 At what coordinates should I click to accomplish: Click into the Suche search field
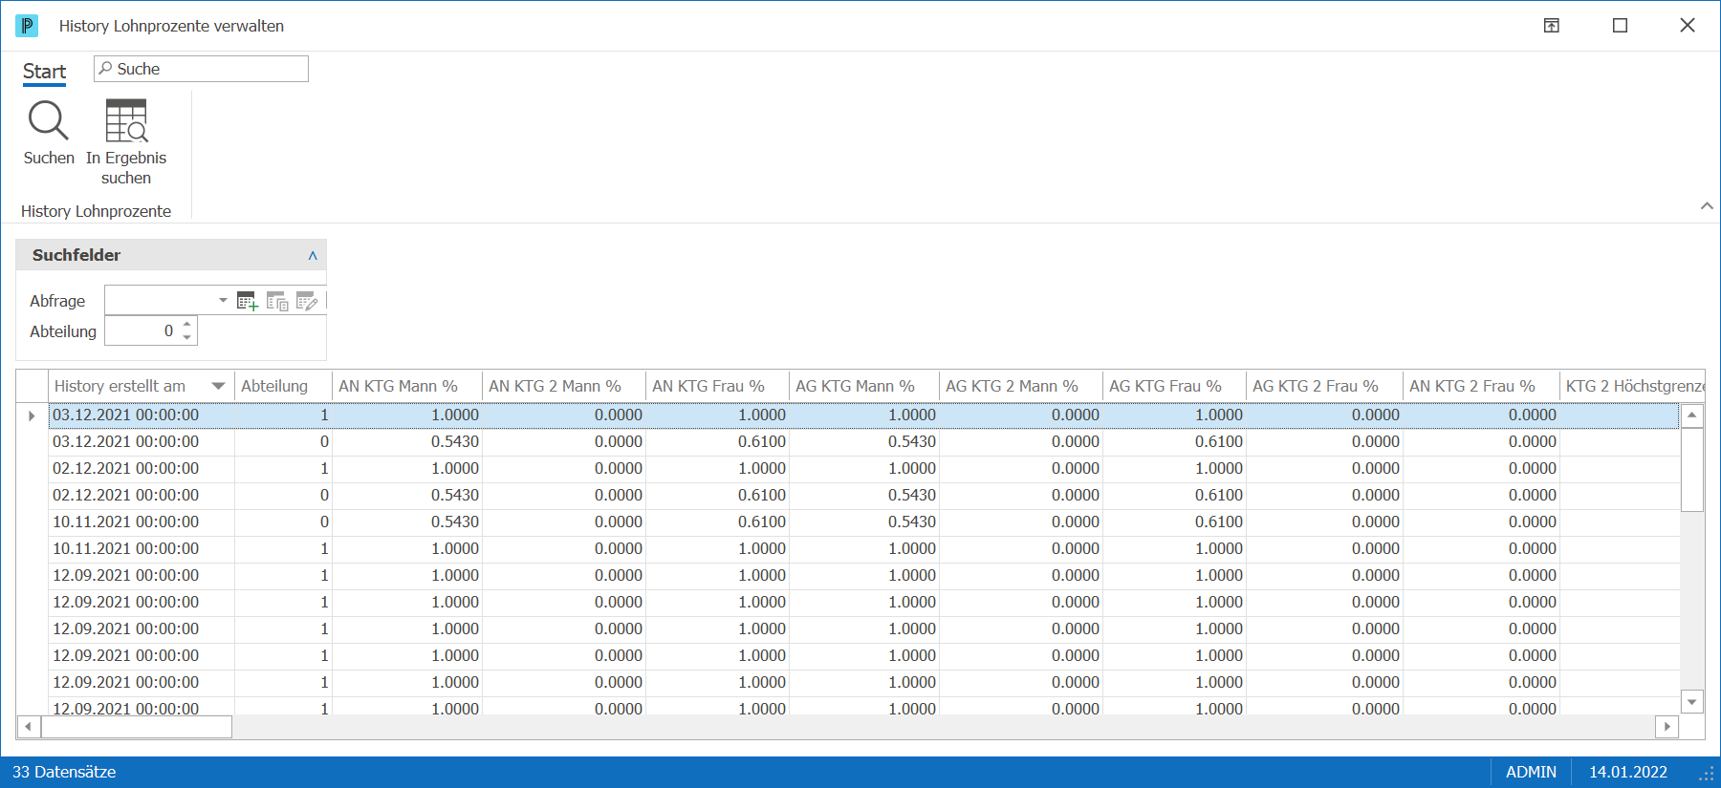click(x=201, y=69)
